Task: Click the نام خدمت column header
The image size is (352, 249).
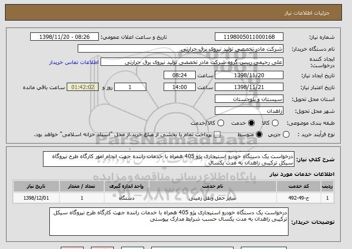Action: click(x=213, y=186)
